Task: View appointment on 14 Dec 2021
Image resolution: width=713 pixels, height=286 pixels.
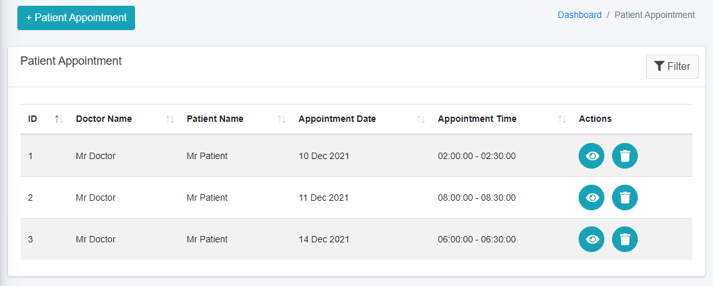Action: [591, 239]
